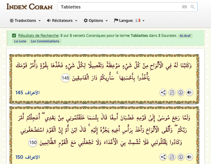
Task: Expand the Traductions dropdown
Action: (25, 20)
